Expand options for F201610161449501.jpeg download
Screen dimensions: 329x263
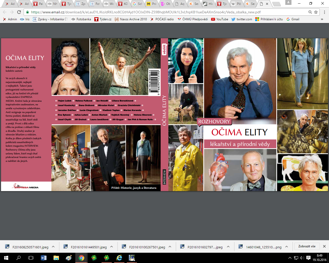(x=112, y=247)
